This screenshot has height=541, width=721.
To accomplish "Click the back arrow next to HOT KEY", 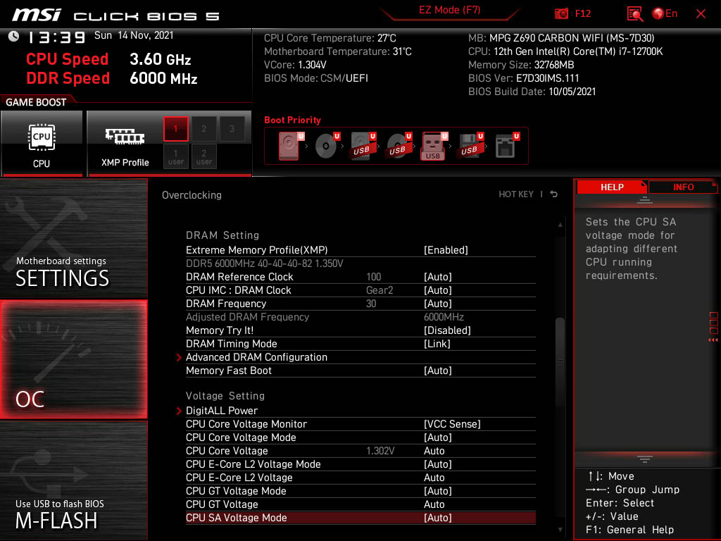I will click(x=554, y=194).
